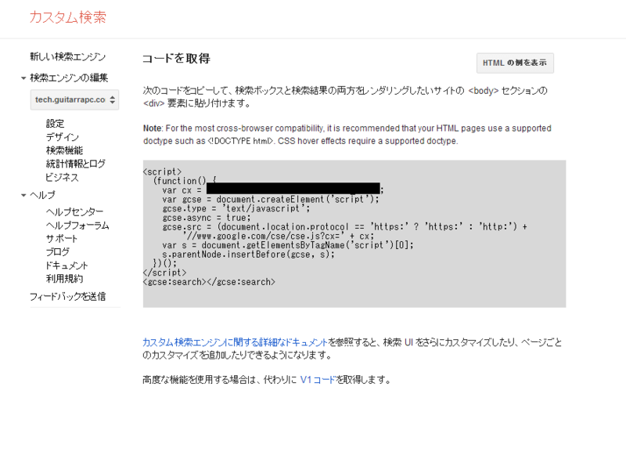Open ヘルプフォーラム link
This screenshot has height=455, width=626.
coord(77,226)
